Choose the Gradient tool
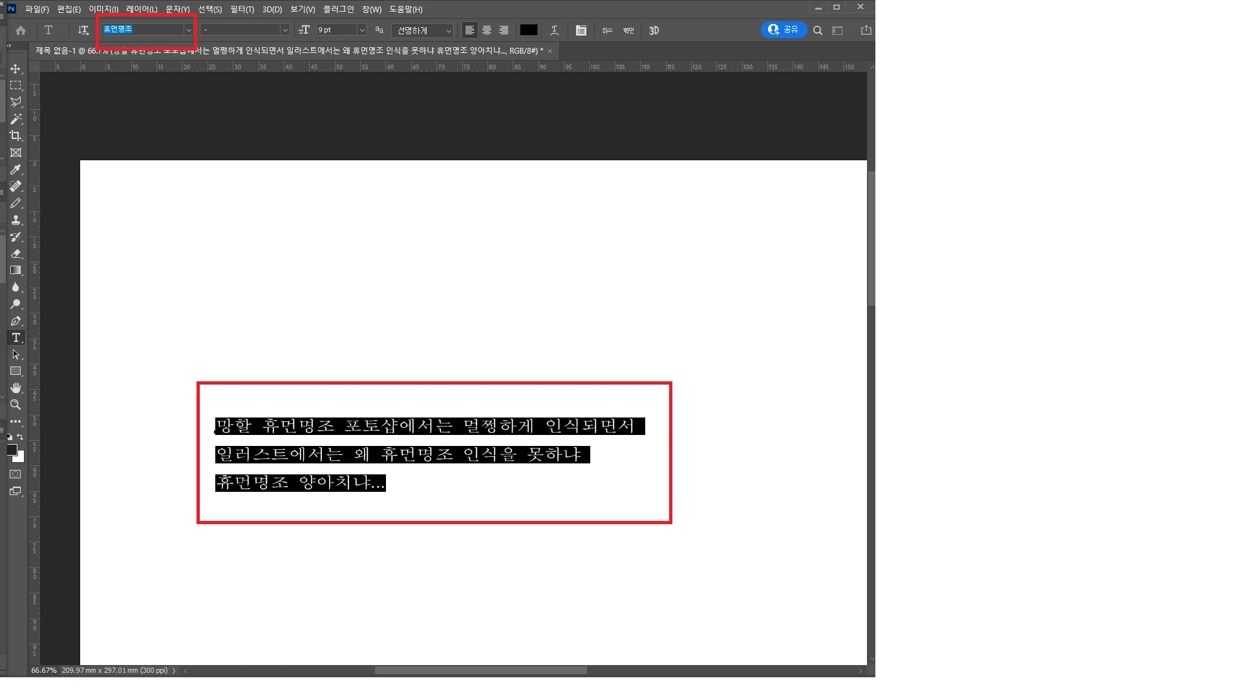Image resolution: width=1240 pixels, height=698 pixels. point(16,270)
